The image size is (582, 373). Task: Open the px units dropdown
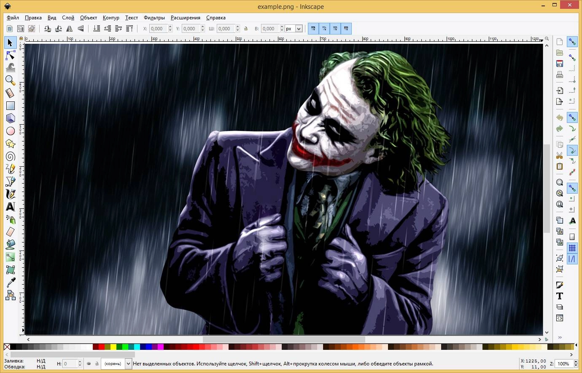[299, 29]
